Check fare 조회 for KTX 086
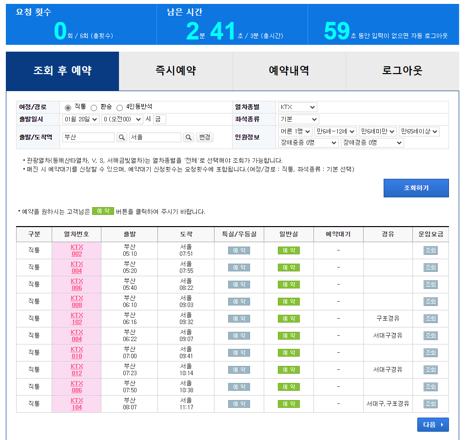 (x=430, y=387)
